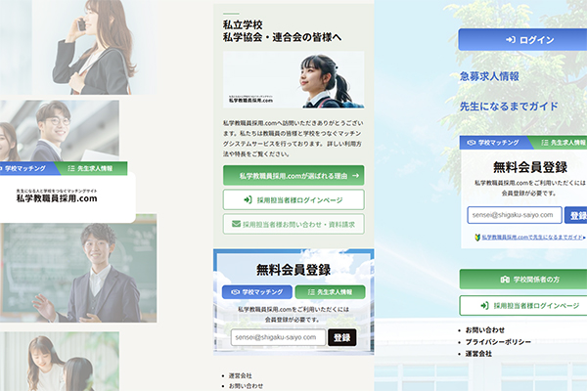The width and height of the screenshot is (587, 391).
Task: Click 無料会員登録 heading in right panel
Action: coord(530,167)
